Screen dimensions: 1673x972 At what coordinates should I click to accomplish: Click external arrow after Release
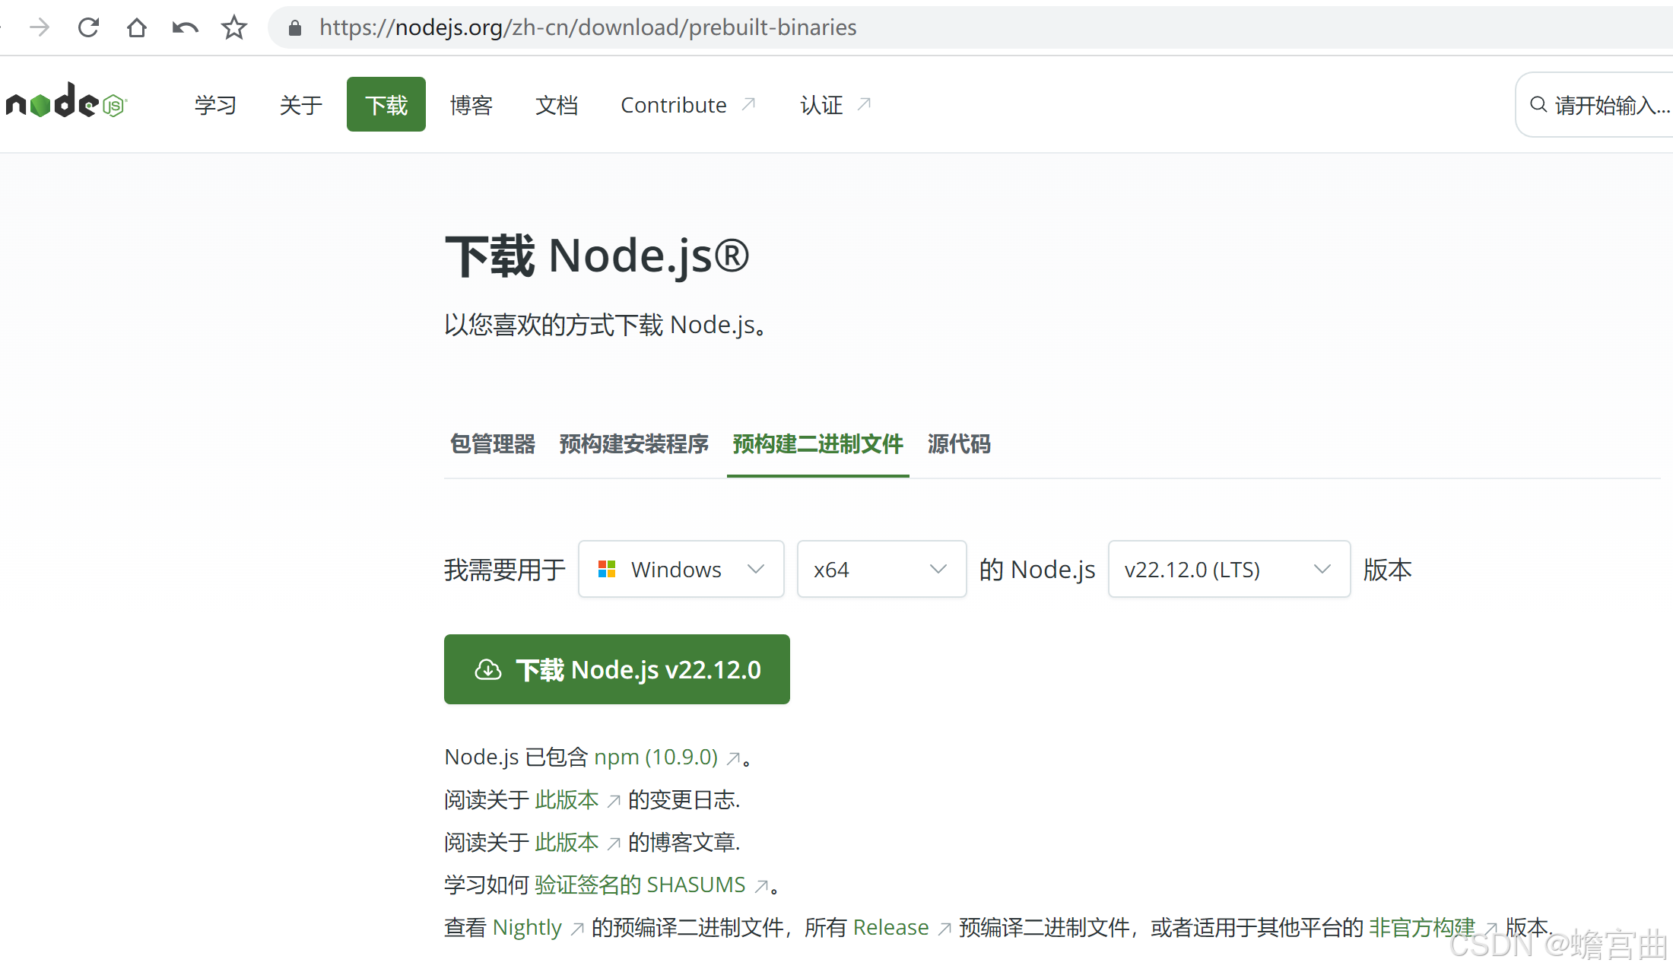pyautogui.click(x=944, y=929)
